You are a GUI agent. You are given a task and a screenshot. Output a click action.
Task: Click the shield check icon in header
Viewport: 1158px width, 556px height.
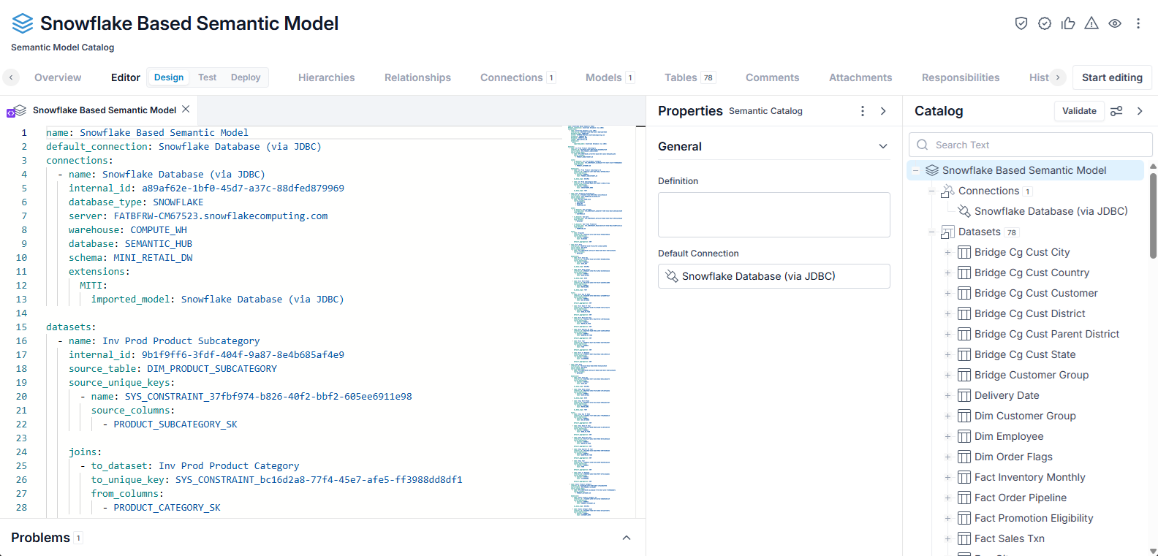[x=1021, y=23]
